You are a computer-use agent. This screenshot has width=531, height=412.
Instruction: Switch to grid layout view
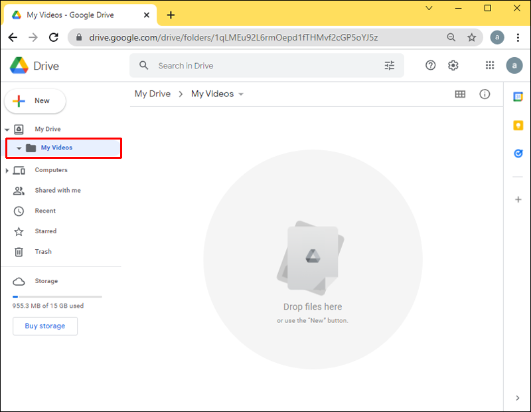coord(460,94)
